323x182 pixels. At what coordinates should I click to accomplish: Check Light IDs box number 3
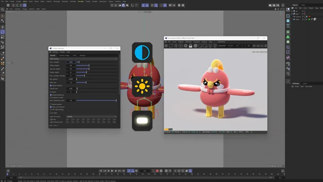(x=87, y=120)
